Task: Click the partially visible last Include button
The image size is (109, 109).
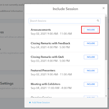Action: click(91, 97)
